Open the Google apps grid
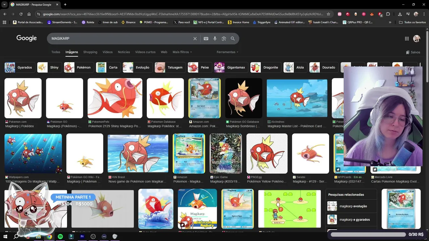 (407, 38)
